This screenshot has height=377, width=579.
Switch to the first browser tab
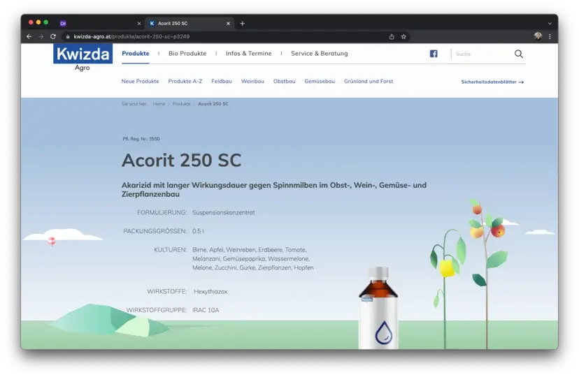click(100, 23)
